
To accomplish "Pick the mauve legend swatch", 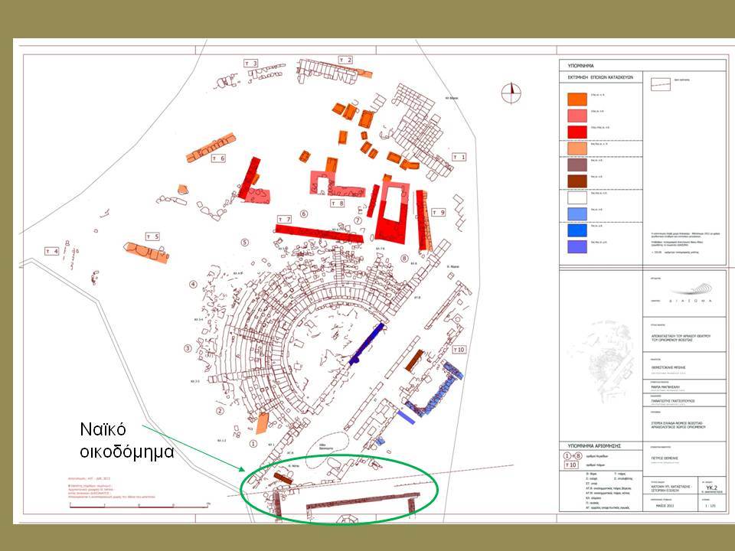I will click(577, 165).
